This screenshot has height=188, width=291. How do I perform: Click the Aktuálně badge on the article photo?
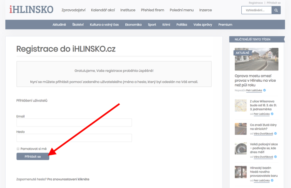click(x=242, y=53)
